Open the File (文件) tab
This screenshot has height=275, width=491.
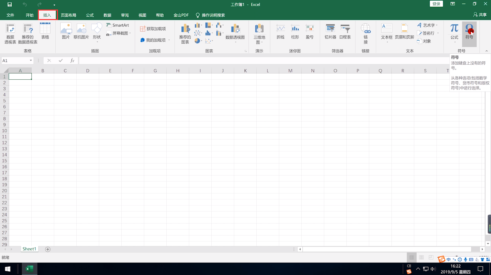click(x=10, y=15)
